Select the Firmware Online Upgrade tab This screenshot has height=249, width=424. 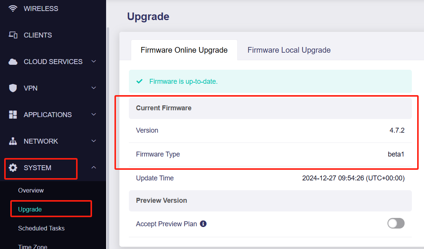[184, 50]
